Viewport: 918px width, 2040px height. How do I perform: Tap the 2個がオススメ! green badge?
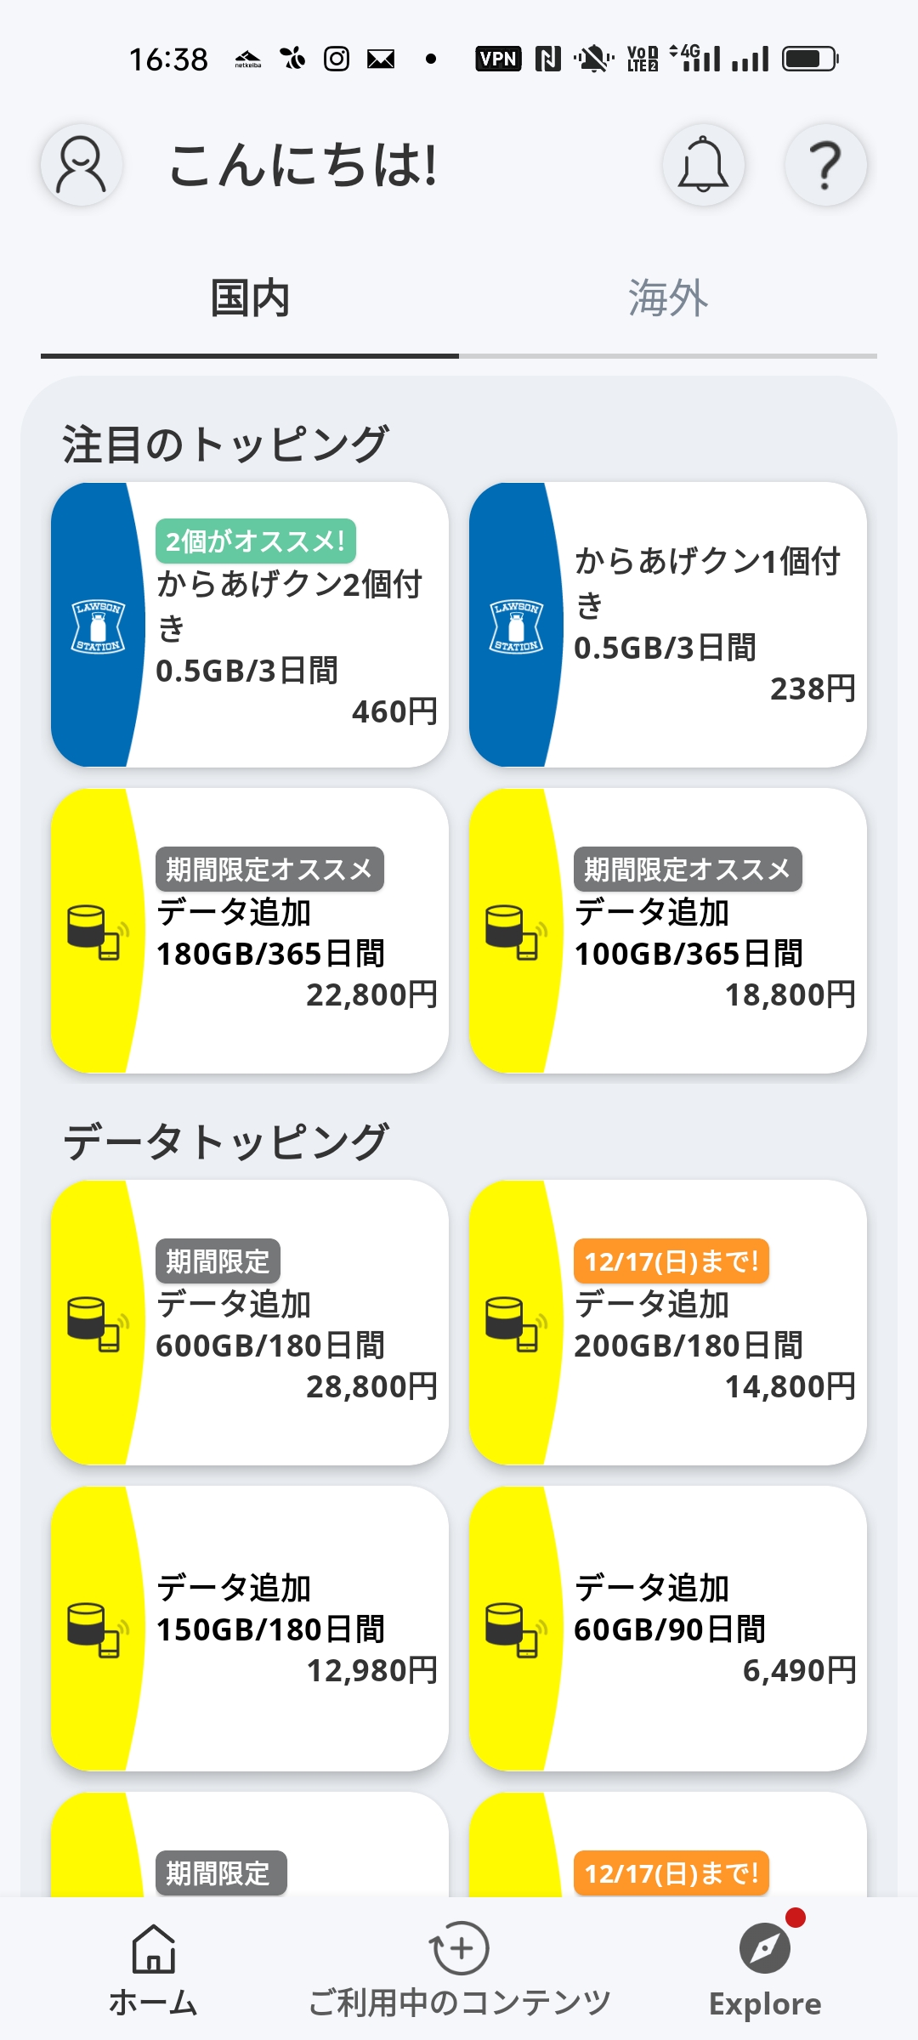pyautogui.click(x=255, y=541)
